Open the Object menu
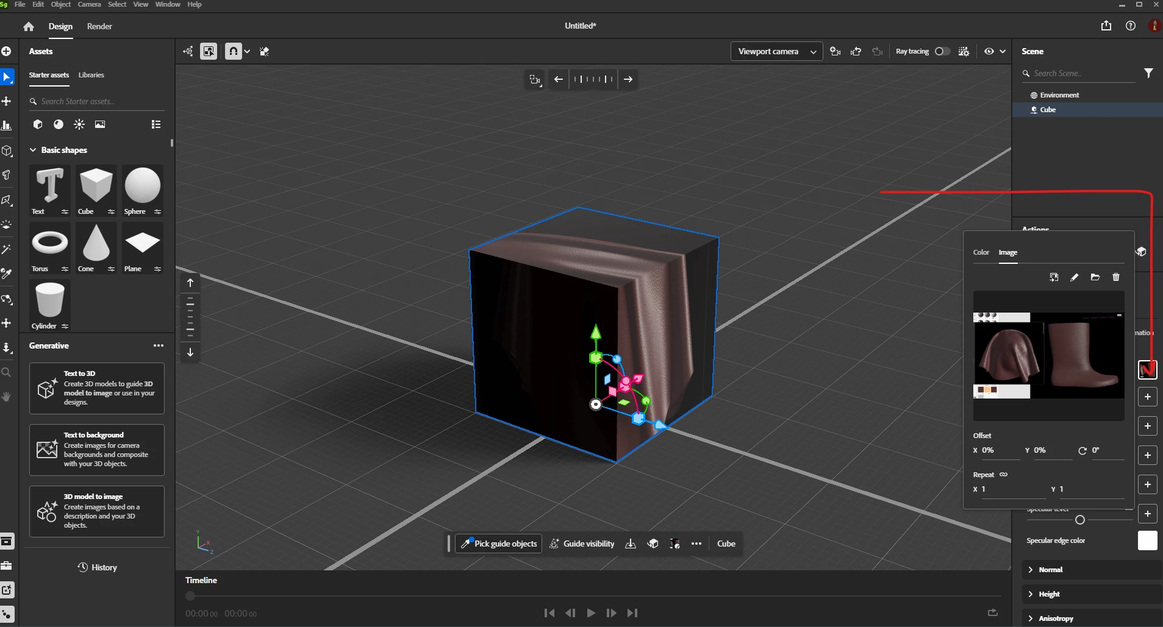 (x=61, y=4)
